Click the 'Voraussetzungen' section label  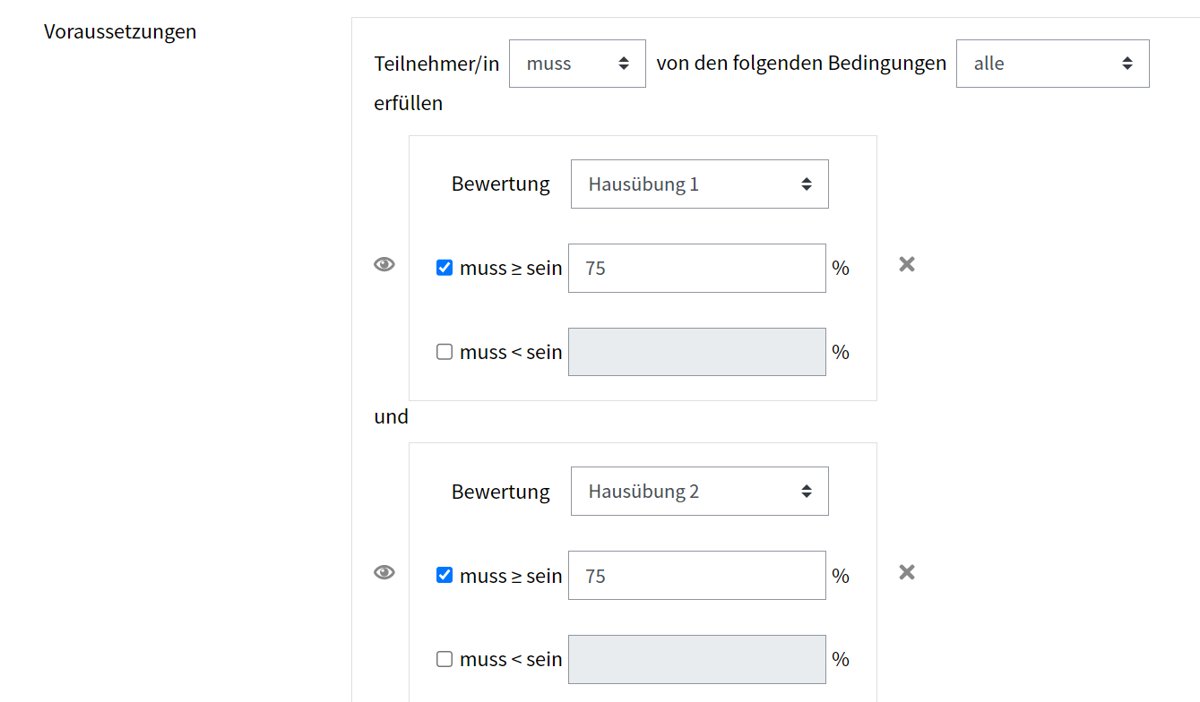pyautogui.click(x=120, y=31)
